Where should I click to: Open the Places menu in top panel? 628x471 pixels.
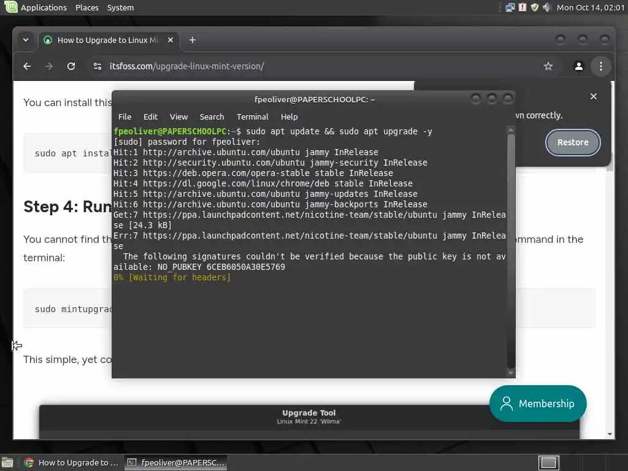point(87,7)
